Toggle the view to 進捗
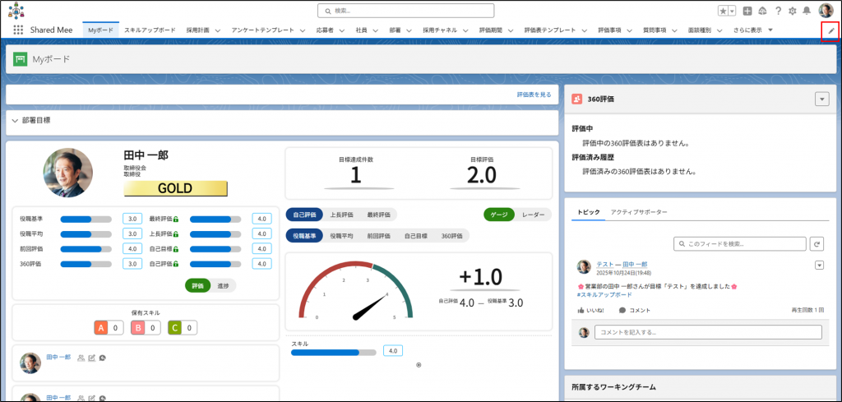Image resolution: width=842 pixels, height=402 pixels. coord(223,285)
